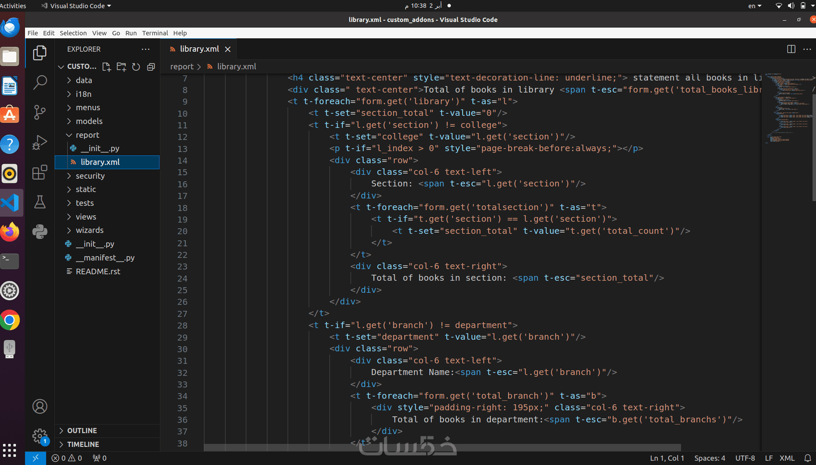Open the Go menu

pyautogui.click(x=116, y=33)
